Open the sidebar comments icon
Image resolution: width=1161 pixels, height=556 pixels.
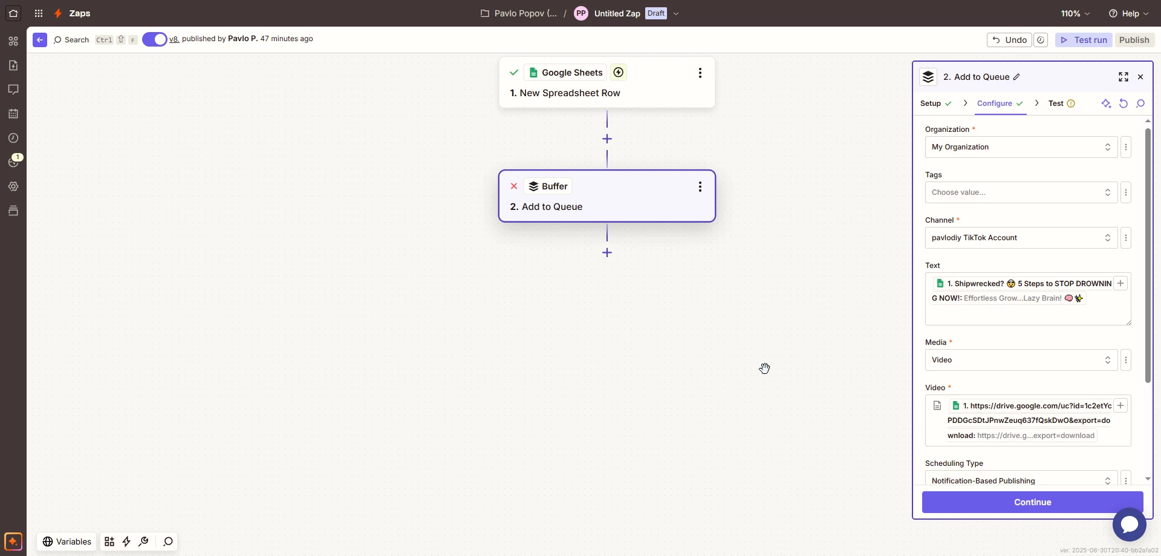click(x=13, y=90)
